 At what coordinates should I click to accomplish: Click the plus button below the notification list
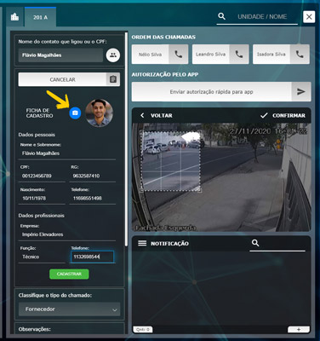click(x=299, y=329)
